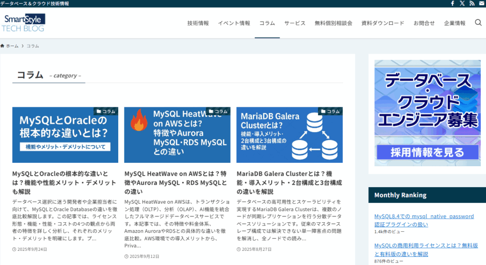
Task: Open the search magnifier icon
Action: coord(478,23)
